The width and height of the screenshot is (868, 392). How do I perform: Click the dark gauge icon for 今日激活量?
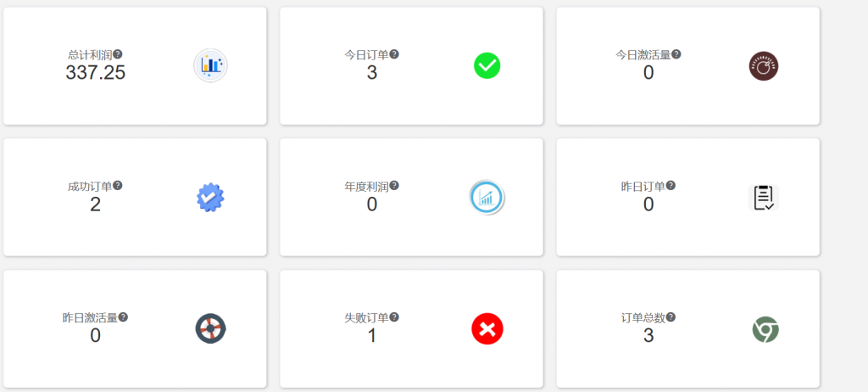(x=763, y=66)
